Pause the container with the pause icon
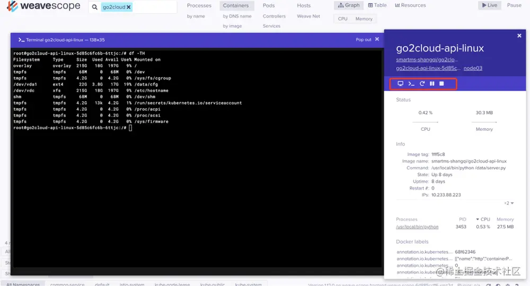 click(x=432, y=83)
